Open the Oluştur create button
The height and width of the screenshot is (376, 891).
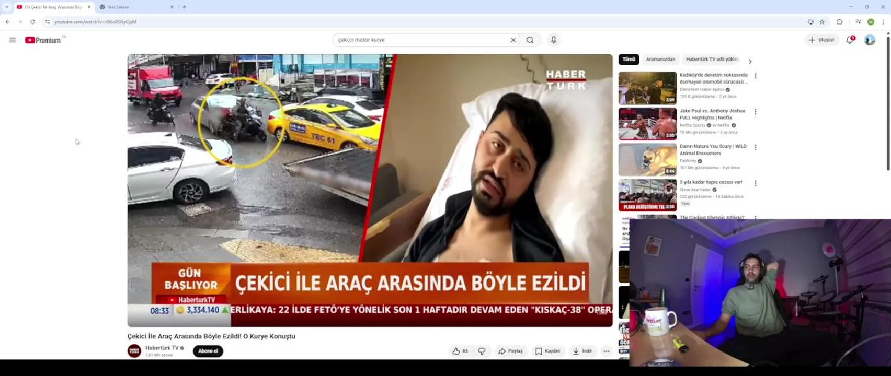pyautogui.click(x=822, y=40)
